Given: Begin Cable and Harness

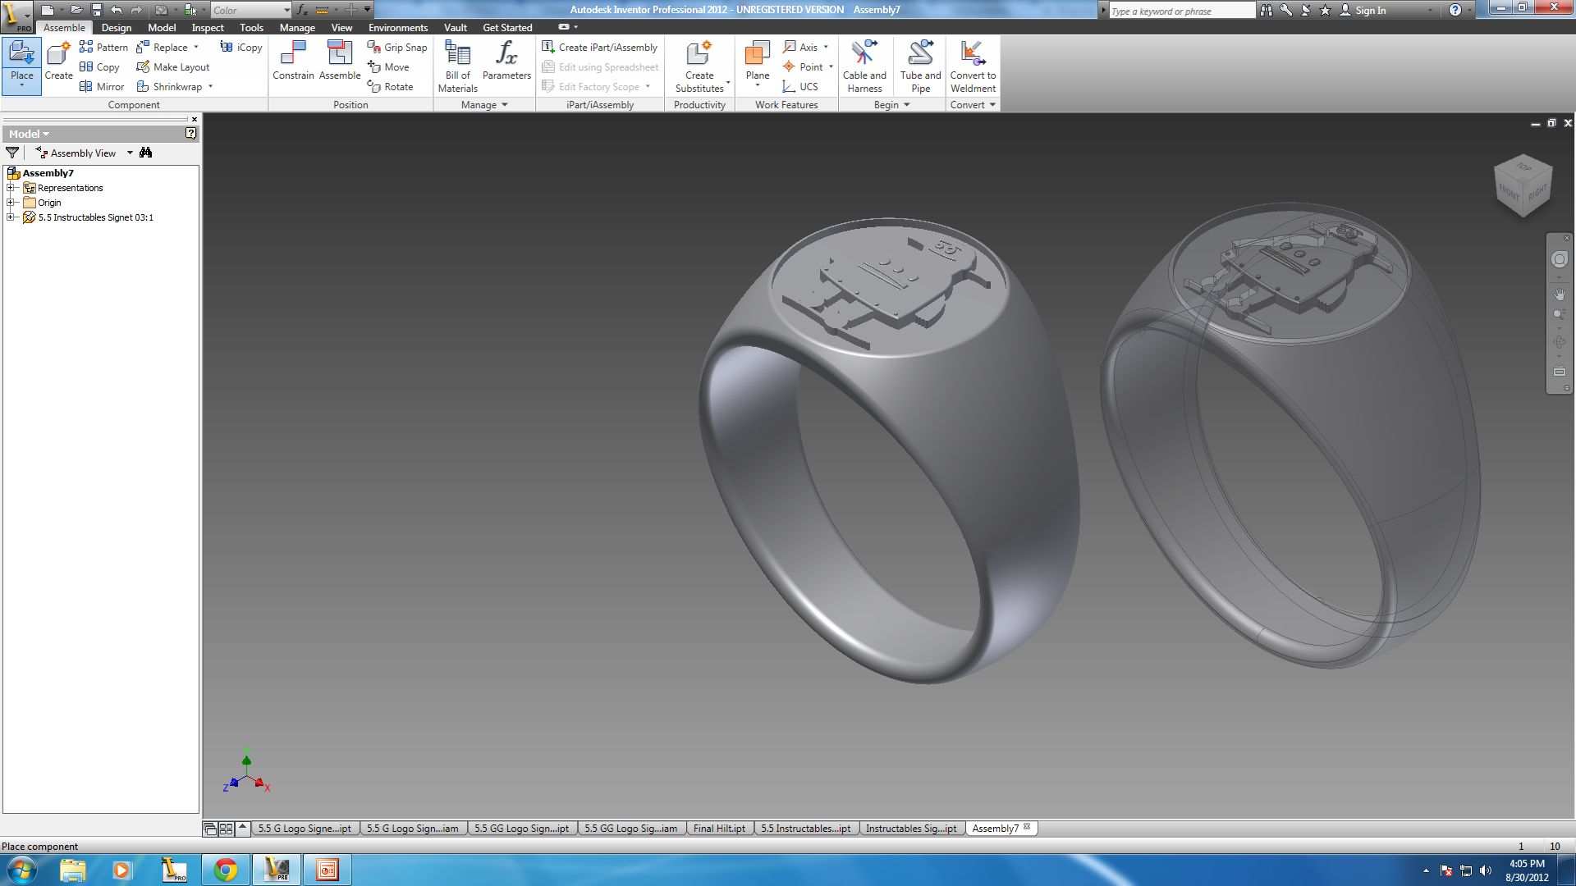Looking at the screenshot, I should click(x=864, y=66).
